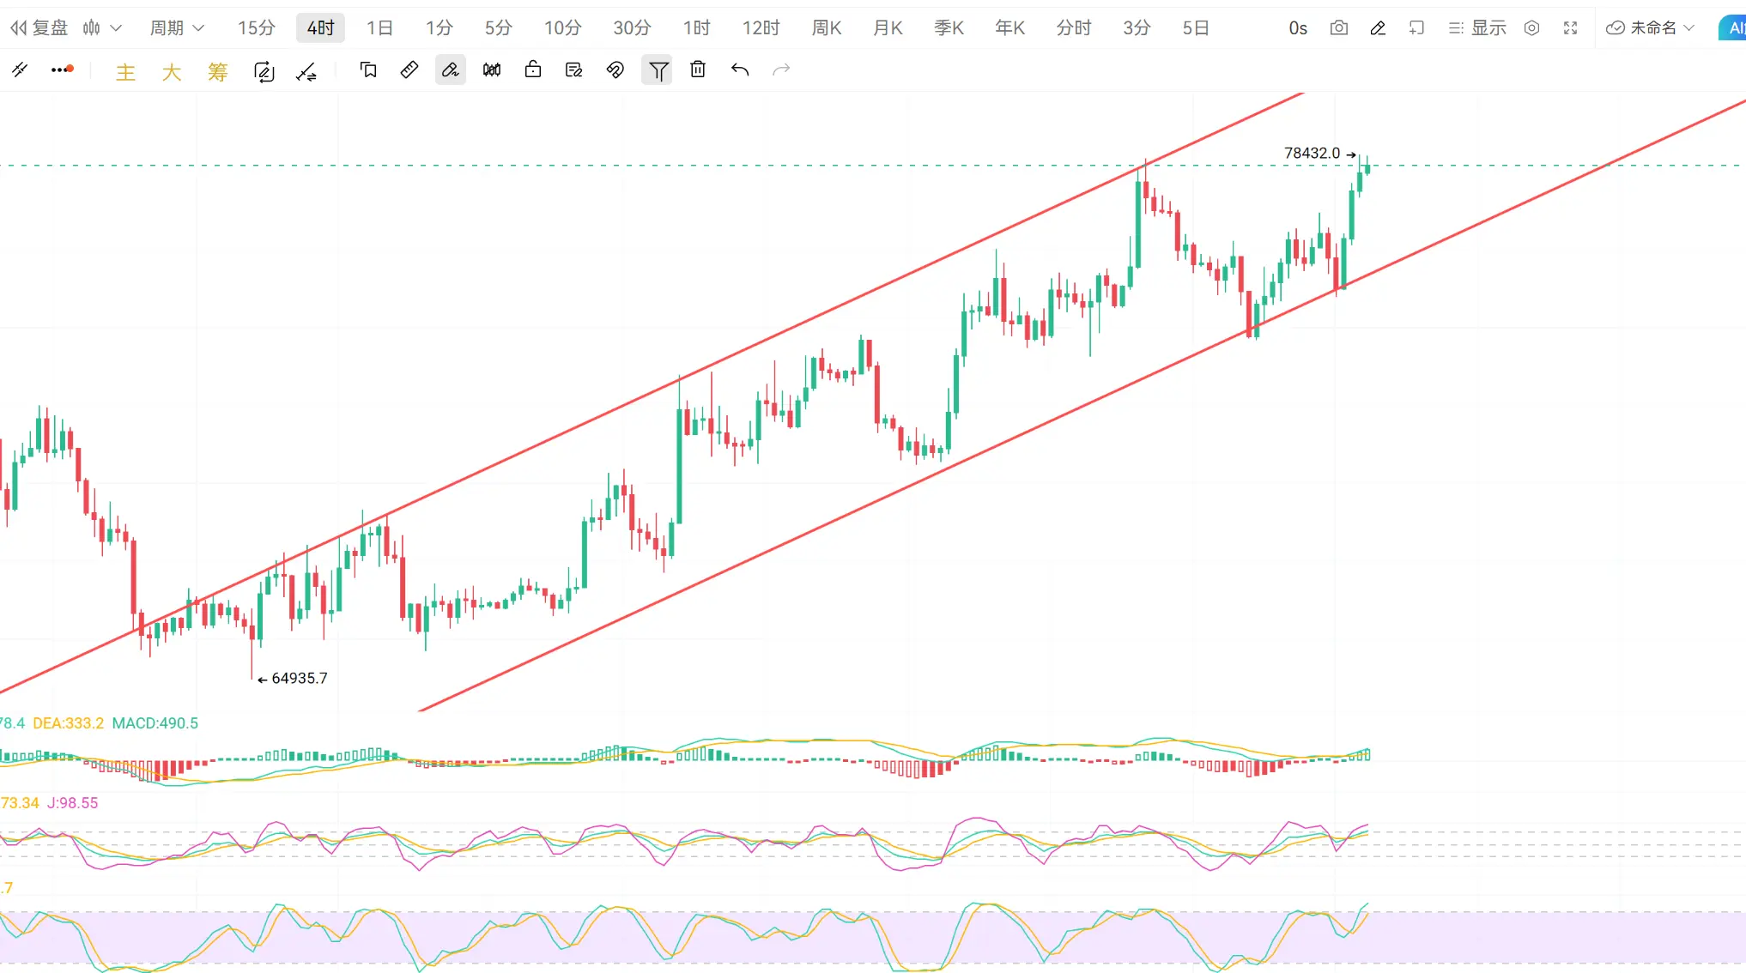
Task: Click the fullscreen expand icon
Action: pyautogui.click(x=1570, y=28)
